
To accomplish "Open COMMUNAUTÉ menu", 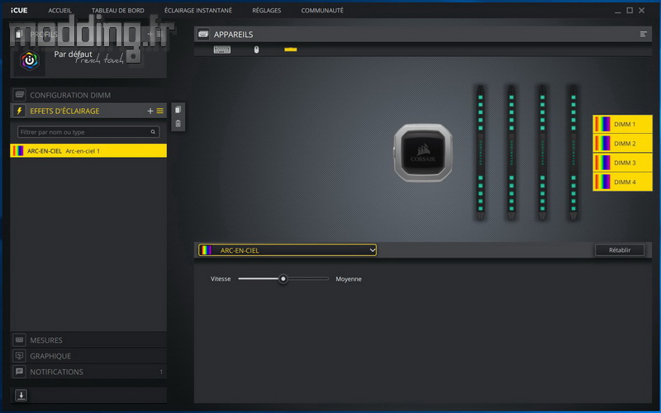I will point(322,11).
